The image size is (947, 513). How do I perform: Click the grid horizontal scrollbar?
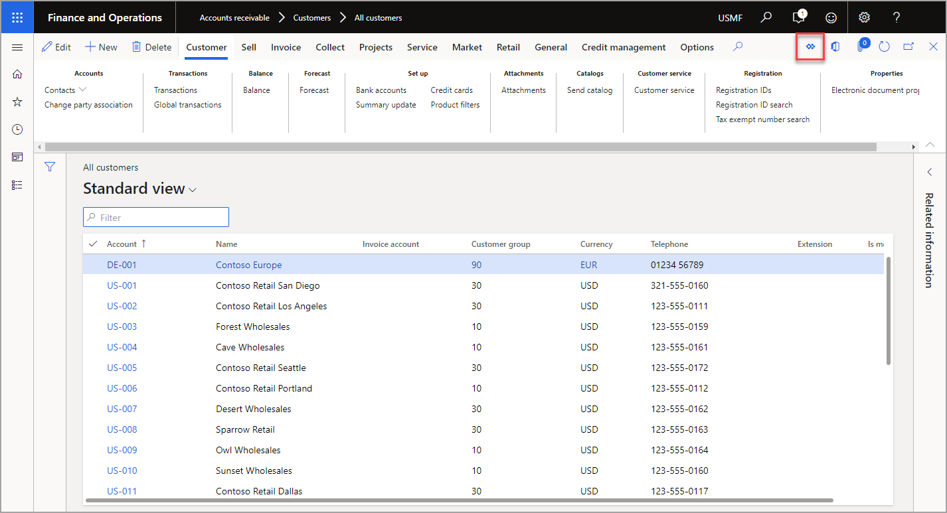[x=458, y=500]
